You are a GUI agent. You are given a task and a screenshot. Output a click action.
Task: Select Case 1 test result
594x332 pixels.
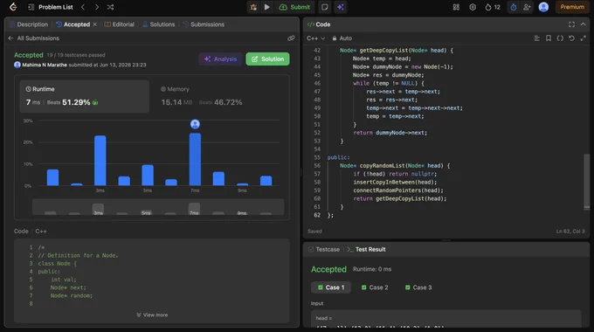[x=331, y=287]
